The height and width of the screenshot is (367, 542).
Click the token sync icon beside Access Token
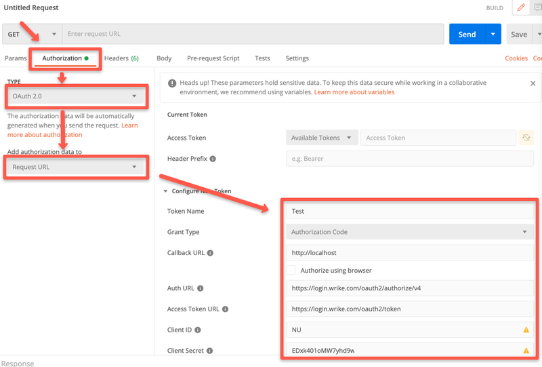tap(525, 138)
